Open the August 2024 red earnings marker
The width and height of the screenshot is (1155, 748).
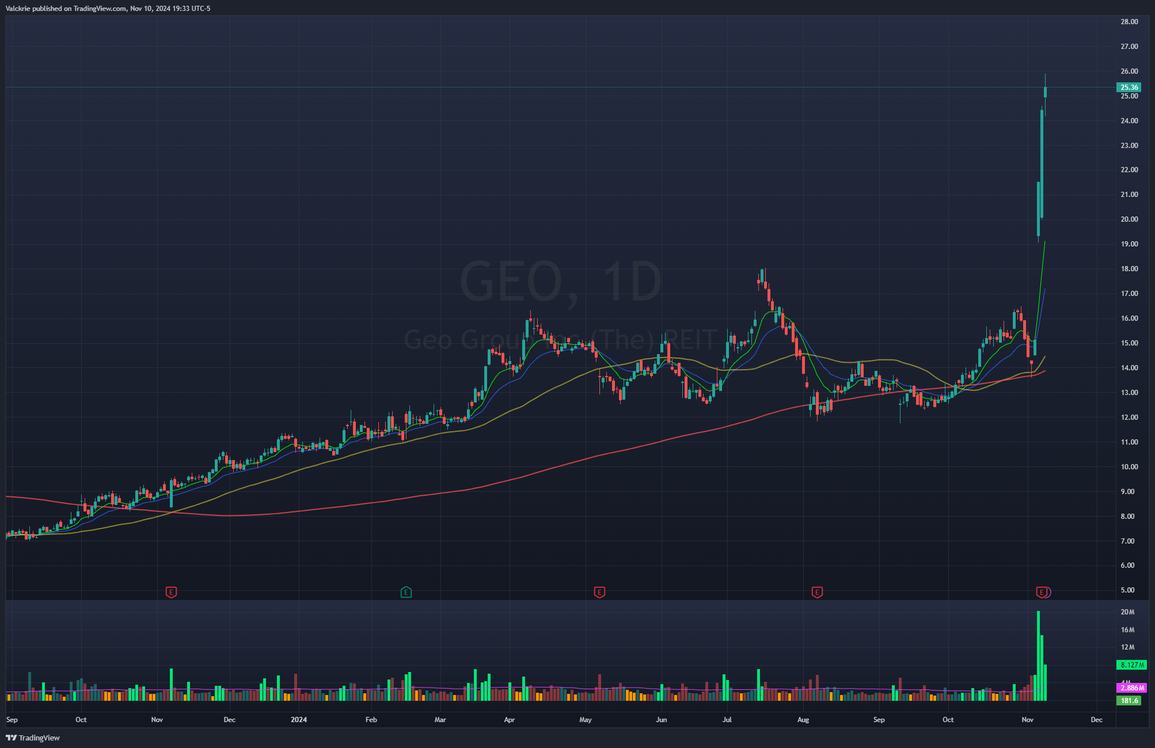[817, 592]
